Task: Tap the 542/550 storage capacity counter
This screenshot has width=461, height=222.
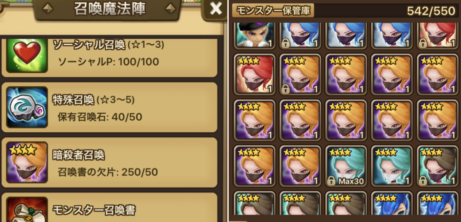Action: click(431, 11)
